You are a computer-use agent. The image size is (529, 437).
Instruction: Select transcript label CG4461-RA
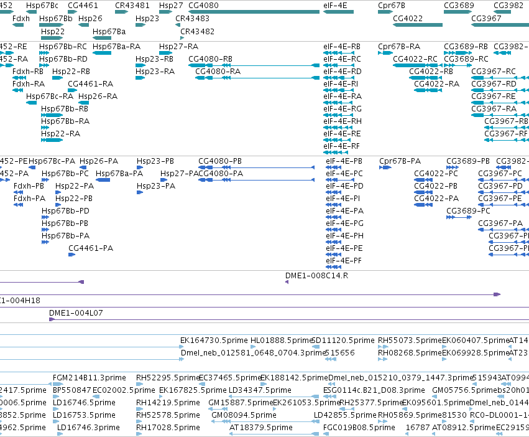(90, 84)
